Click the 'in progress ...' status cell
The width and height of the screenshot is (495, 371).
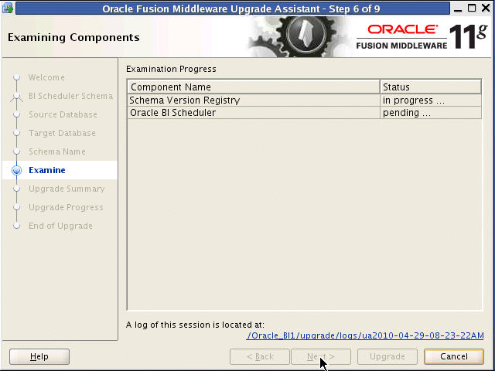(x=431, y=100)
